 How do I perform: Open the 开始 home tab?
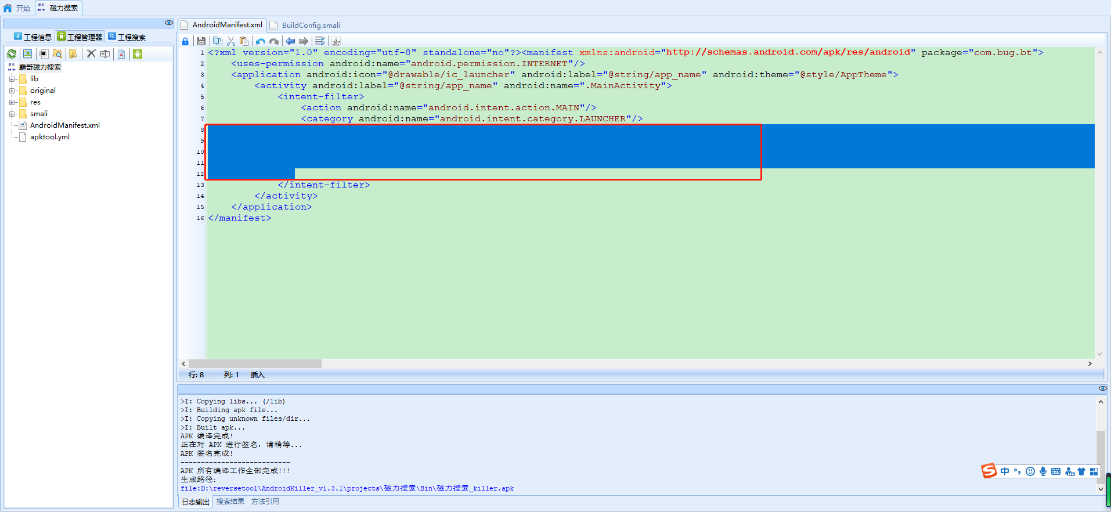tap(17, 8)
